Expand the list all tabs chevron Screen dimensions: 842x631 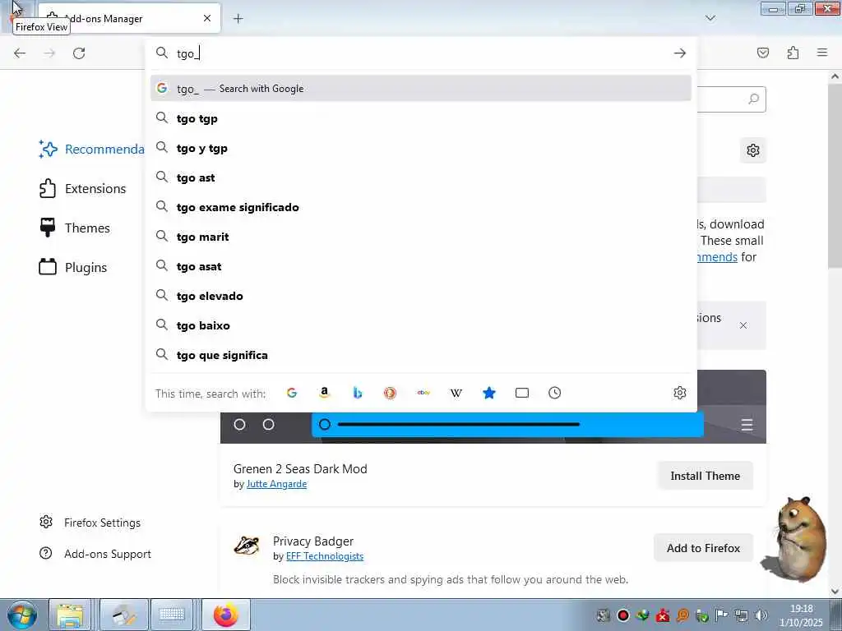[710, 18]
